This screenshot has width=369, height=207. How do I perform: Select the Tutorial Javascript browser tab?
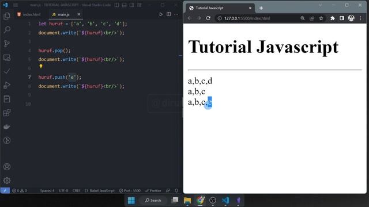click(220, 8)
